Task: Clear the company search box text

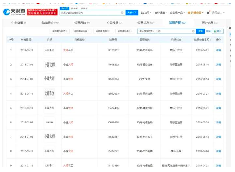Action: click(122, 13)
